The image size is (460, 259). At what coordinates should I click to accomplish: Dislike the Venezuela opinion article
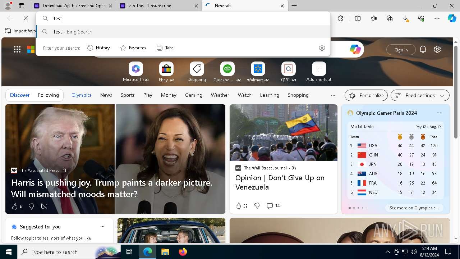pyautogui.click(x=257, y=206)
